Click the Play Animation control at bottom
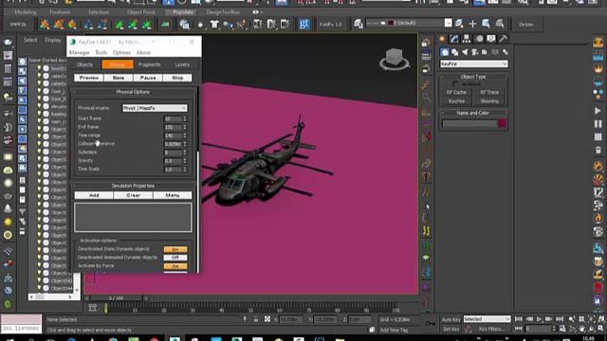607x341 pixels. (539, 319)
